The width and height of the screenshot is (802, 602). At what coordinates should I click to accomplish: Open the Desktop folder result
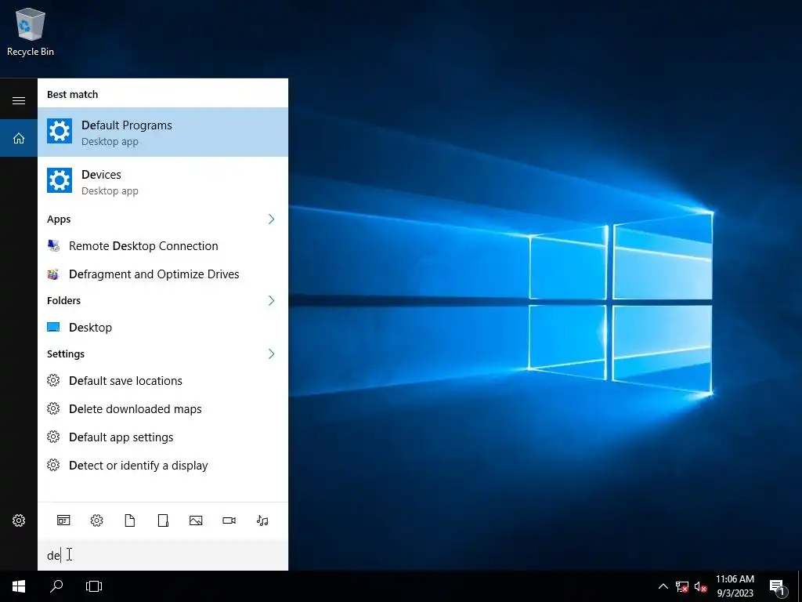click(x=163, y=327)
